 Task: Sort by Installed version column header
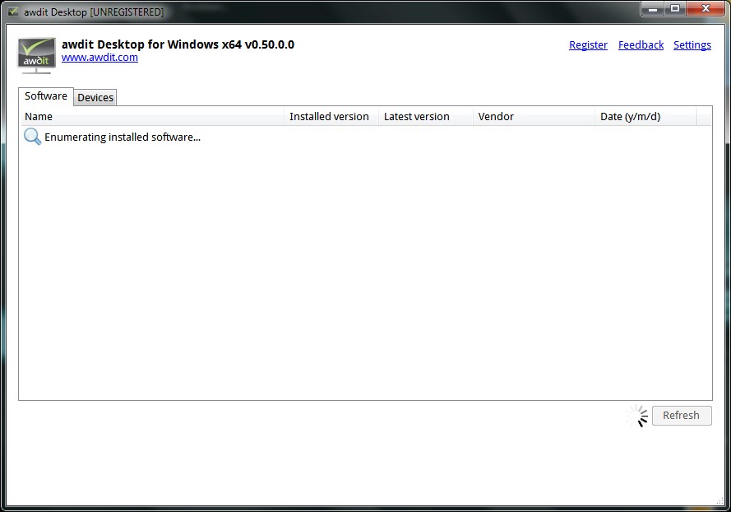[330, 117]
